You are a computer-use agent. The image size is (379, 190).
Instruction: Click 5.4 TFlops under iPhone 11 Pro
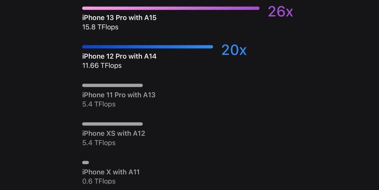(99, 104)
